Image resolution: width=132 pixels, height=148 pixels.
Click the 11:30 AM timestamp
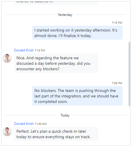(41, 124)
